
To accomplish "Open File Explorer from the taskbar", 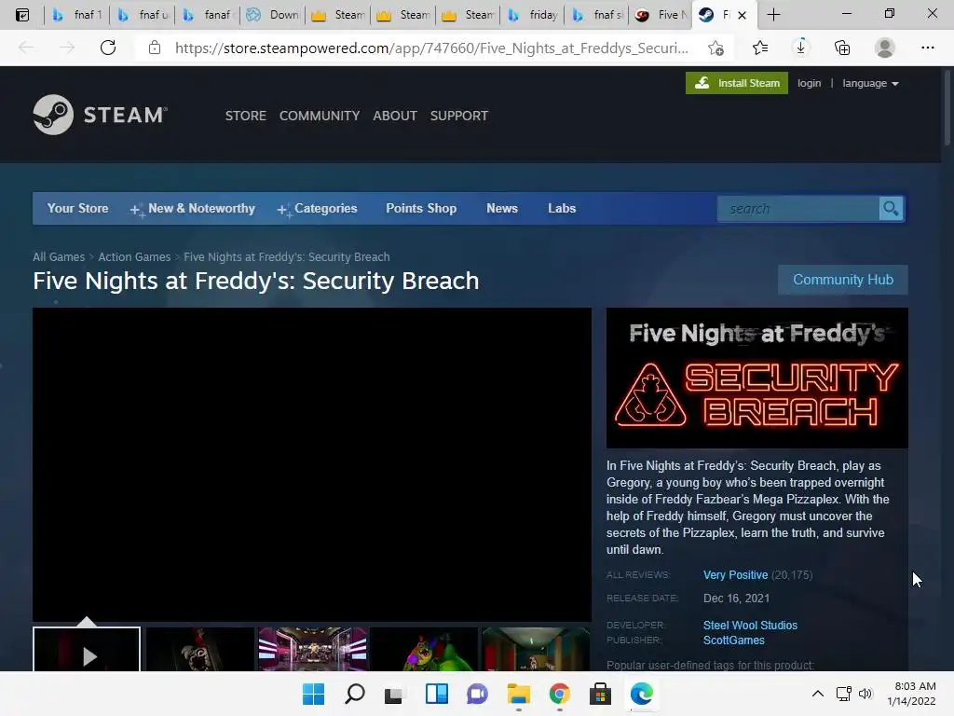I will point(518,694).
